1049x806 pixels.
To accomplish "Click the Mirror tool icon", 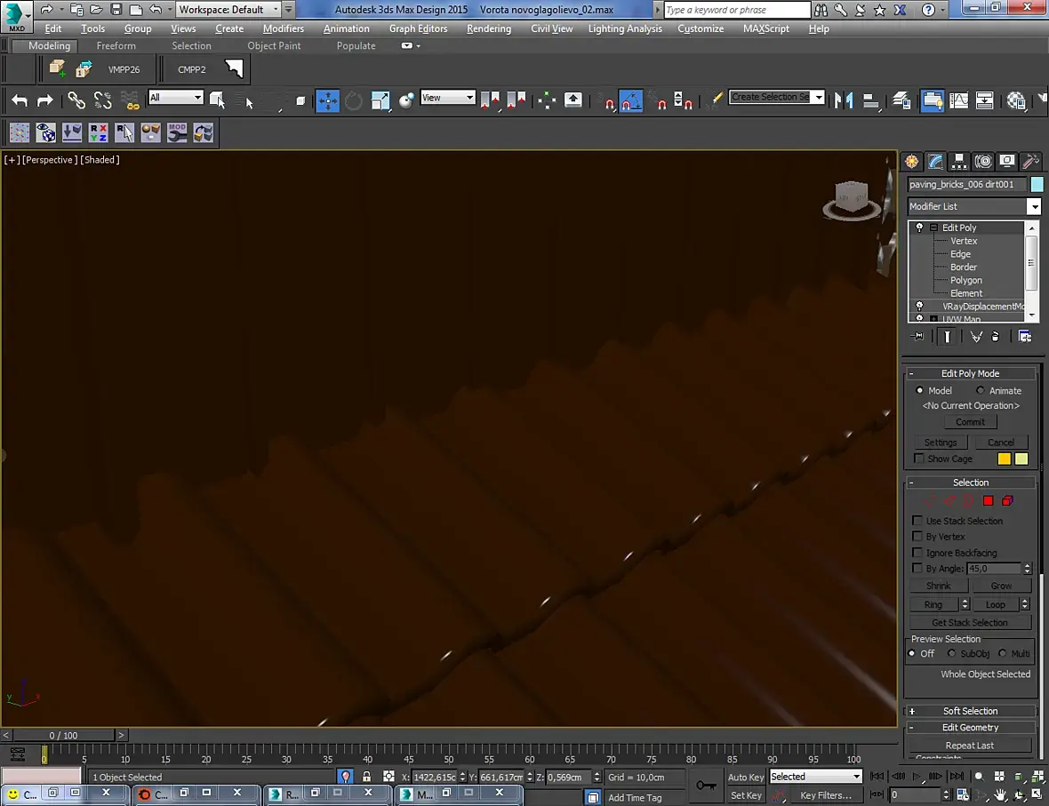I will 843,100.
